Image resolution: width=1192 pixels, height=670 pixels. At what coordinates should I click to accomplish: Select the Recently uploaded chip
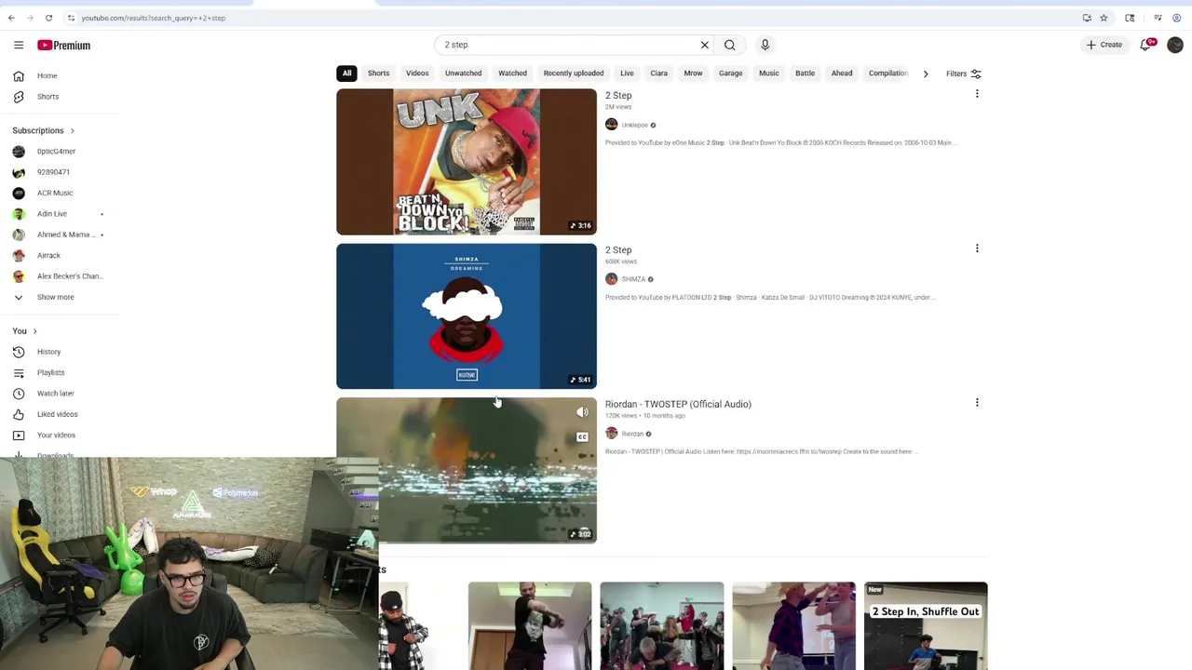[x=574, y=74]
